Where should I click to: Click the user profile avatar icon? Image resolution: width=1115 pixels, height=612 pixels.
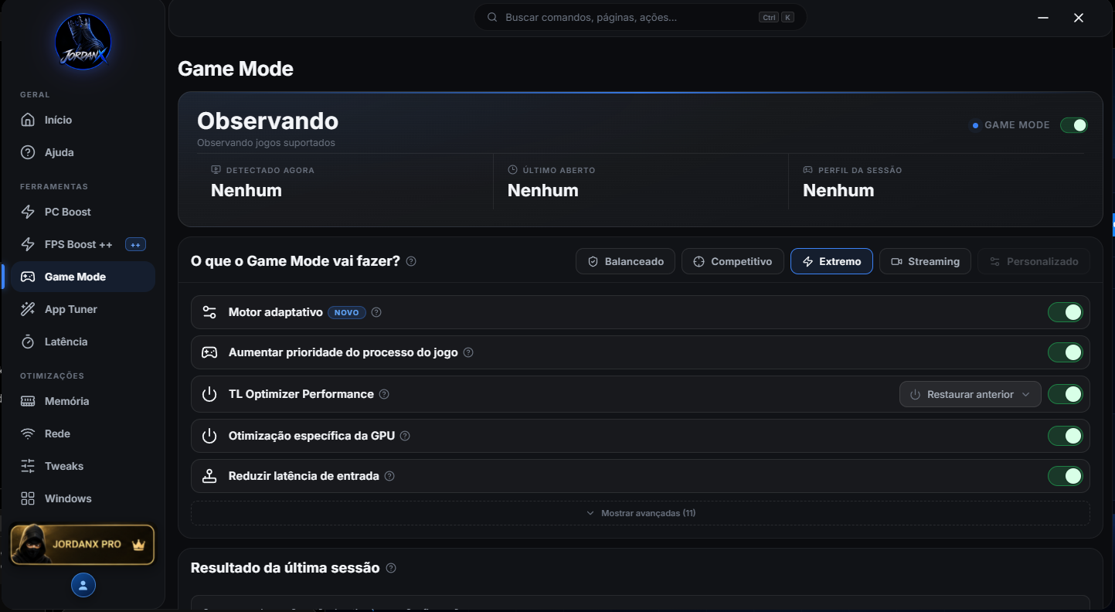pos(83,585)
